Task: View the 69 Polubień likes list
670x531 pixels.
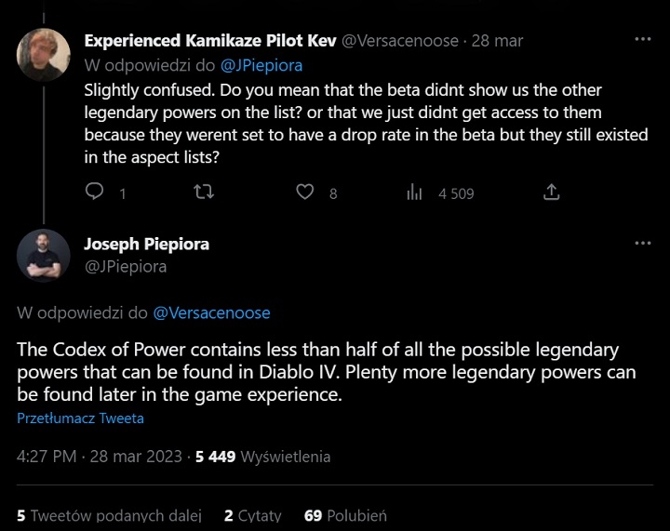Action: 345,515
